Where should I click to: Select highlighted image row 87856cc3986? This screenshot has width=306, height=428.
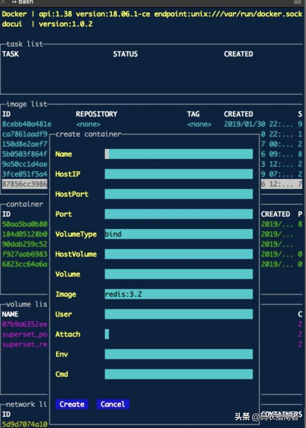pyautogui.click(x=25, y=184)
